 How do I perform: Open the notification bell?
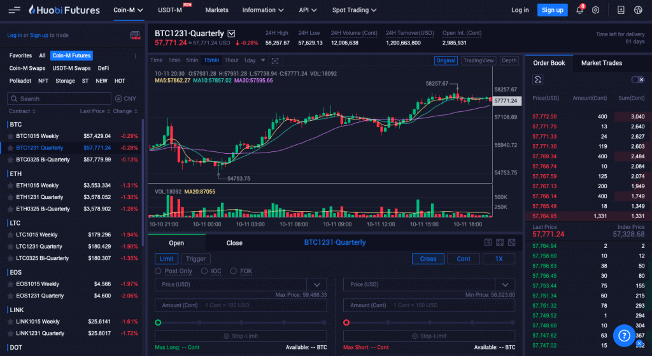click(x=579, y=10)
